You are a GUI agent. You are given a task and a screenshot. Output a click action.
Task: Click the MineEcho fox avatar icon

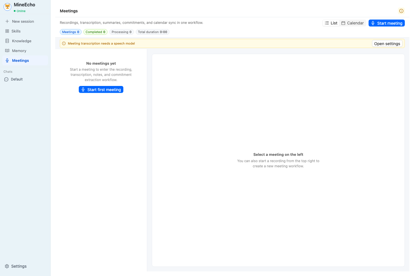click(7, 7)
